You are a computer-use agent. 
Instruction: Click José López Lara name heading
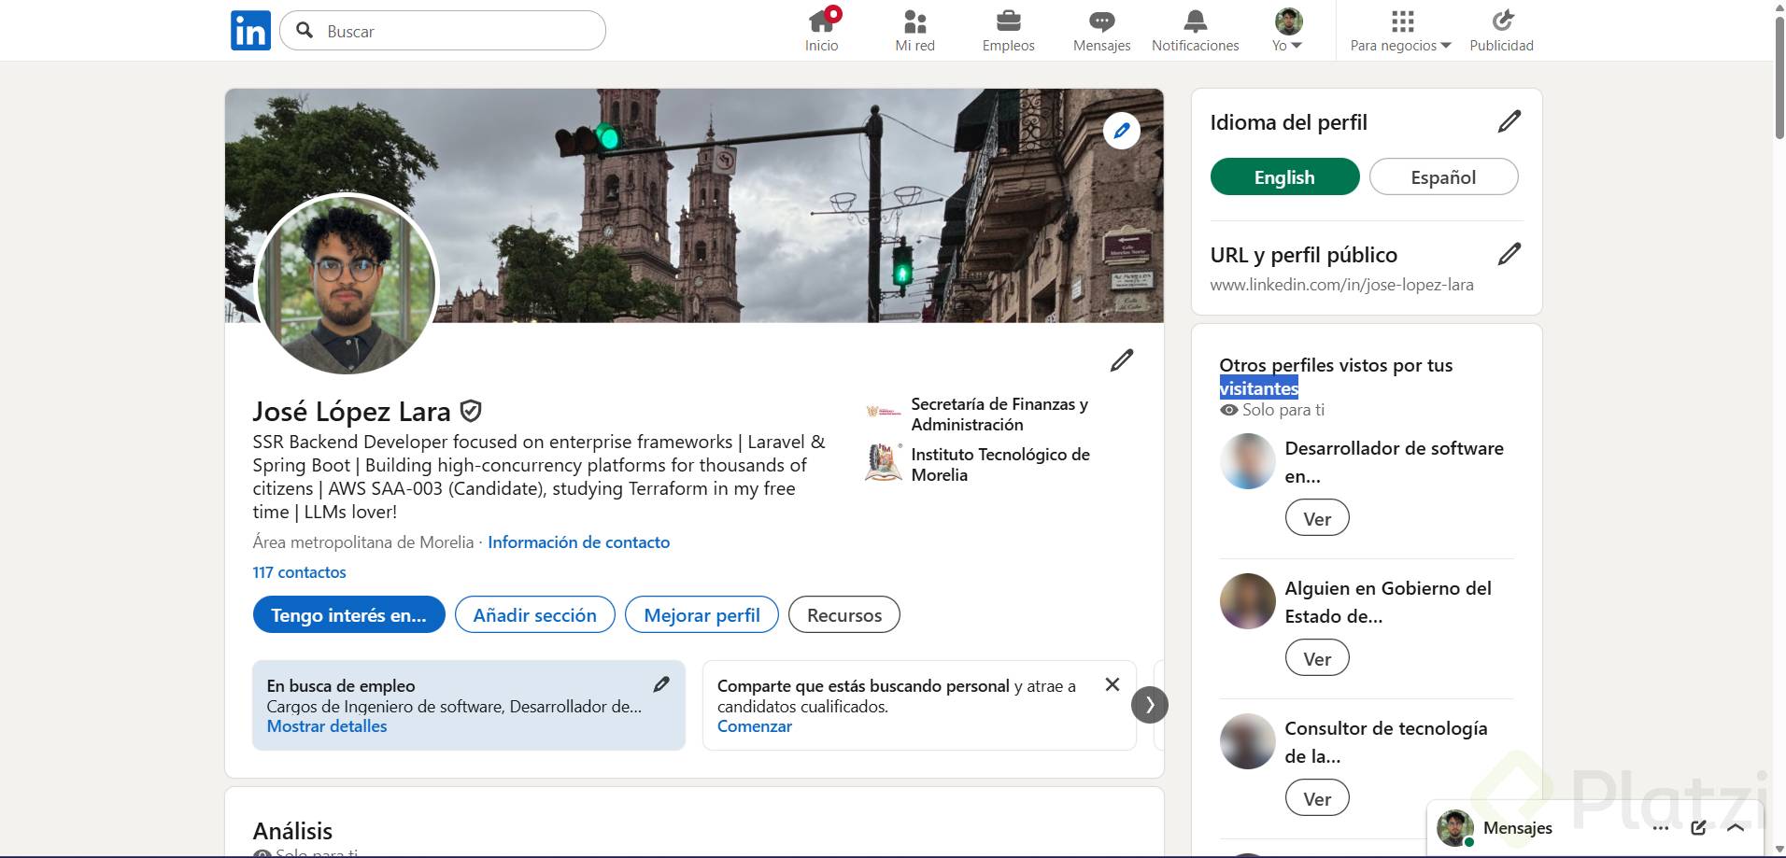point(351,411)
